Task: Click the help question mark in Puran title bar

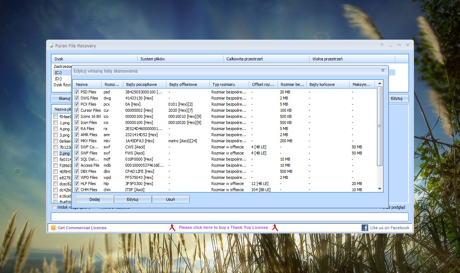Action: (x=382, y=45)
